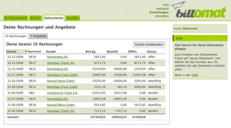Open Pannenberg AG in row RE18
This screenshot has height=128, width=231.
click(x=57, y=57)
